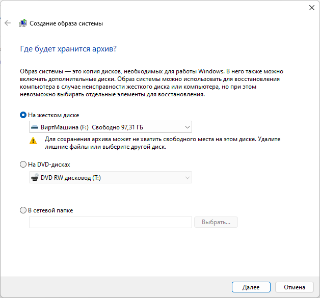Click the network folder path input field
Viewport: 320px width, 298px height.
(111, 222)
